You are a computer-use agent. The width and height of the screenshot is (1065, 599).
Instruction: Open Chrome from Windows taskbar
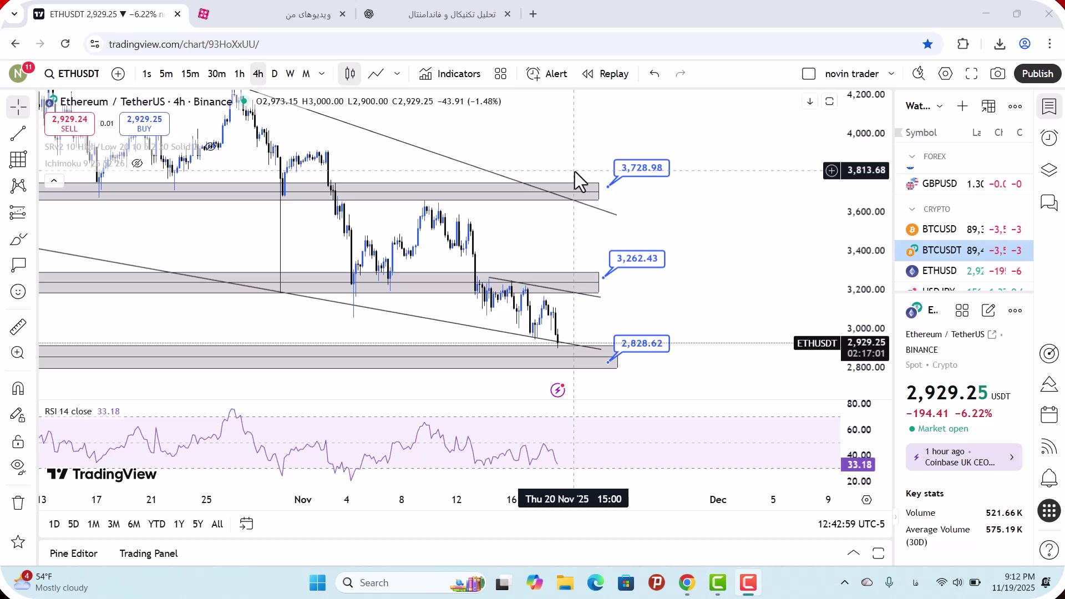click(x=687, y=583)
